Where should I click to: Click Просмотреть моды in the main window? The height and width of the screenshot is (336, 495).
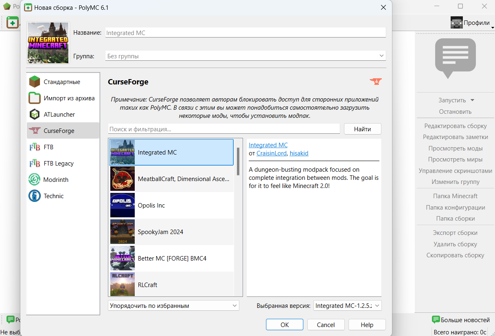tap(455, 148)
